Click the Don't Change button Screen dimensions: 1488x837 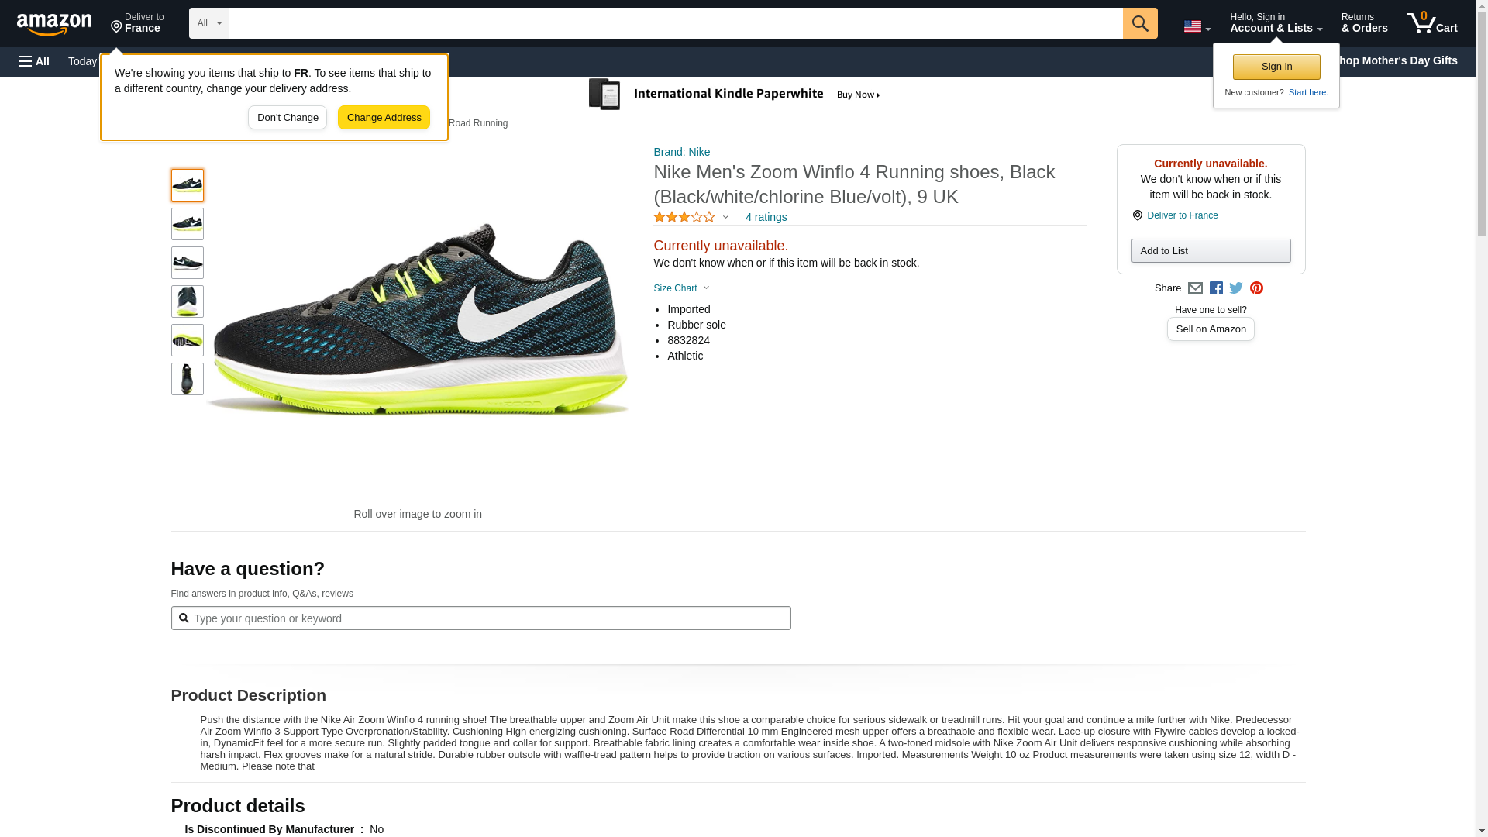[x=288, y=118]
